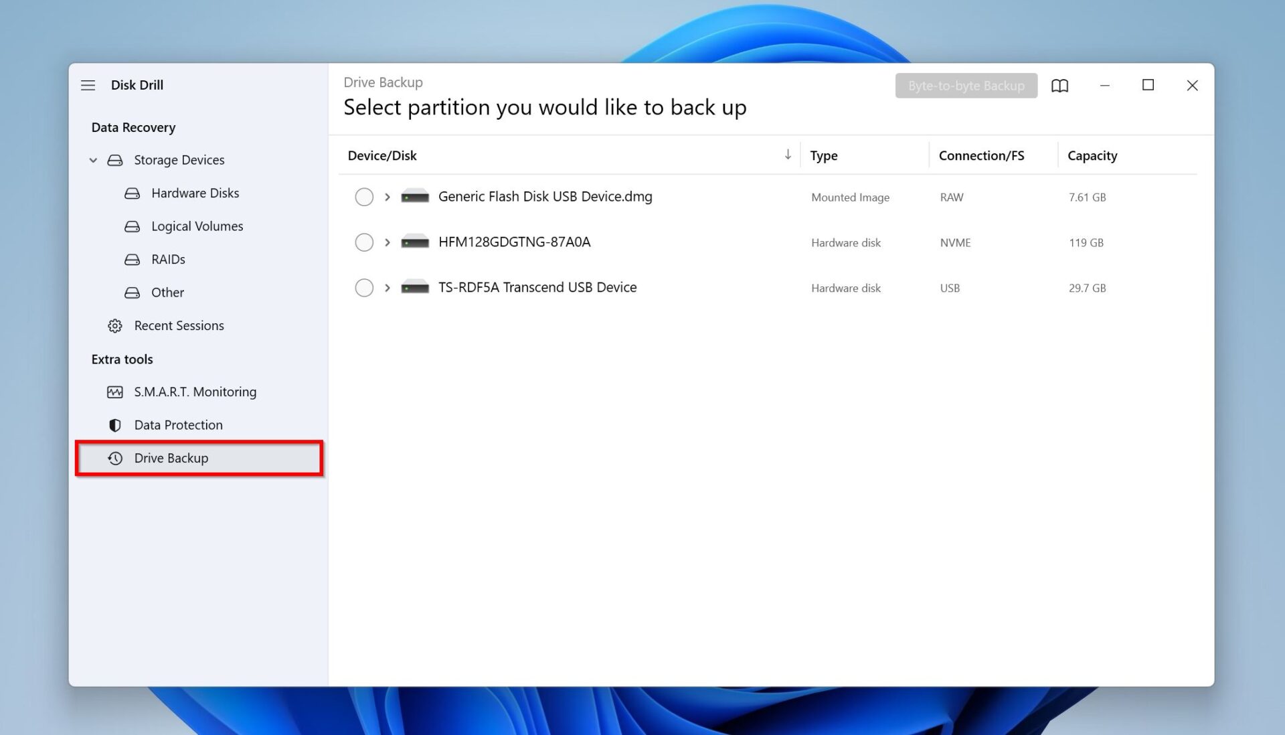This screenshot has height=735, width=1285.
Task: Click the Byte-to-byte Backup button
Action: point(966,86)
